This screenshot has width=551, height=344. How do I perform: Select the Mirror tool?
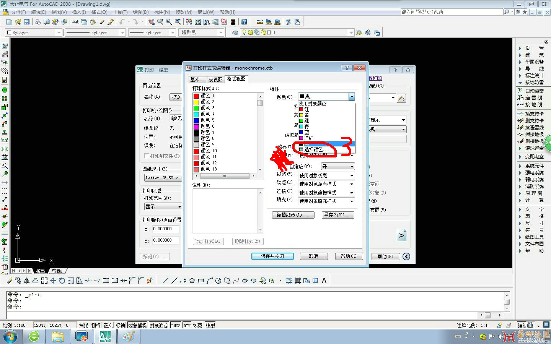(x=26, y=281)
